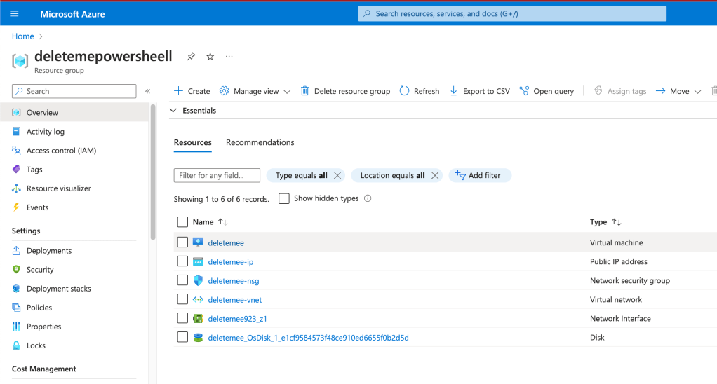Enable Show hidden types checkbox
This screenshot has height=384, width=717.
[284, 198]
